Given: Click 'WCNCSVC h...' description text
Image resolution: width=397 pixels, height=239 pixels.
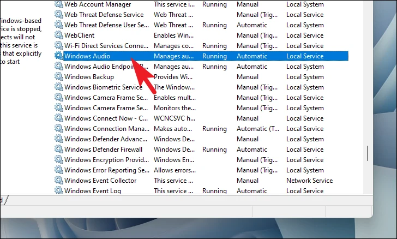Looking at the screenshot, I should (x=174, y=118).
